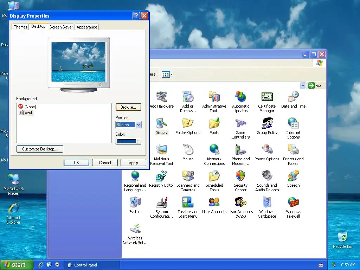360x270 pixels.
Task: Open the Recycle Bin desktop icon
Action: point(342,240)
